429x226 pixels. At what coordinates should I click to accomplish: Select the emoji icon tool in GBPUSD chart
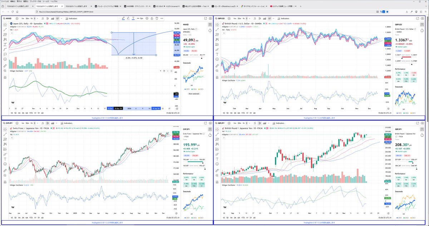point(217,59)
